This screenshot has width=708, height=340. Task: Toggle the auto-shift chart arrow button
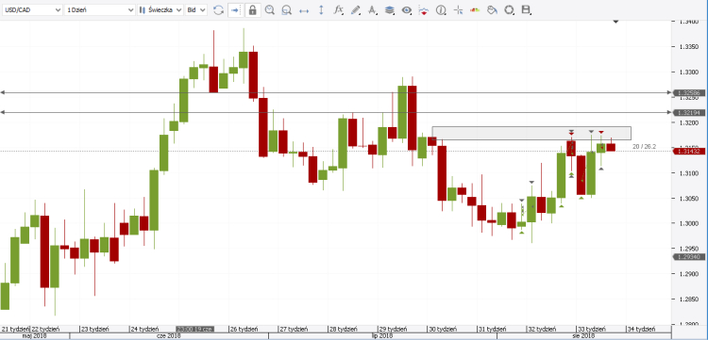pyautogui.click(x=235, y=9)
